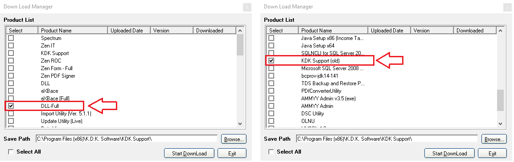
Task: Check the Zen ROC product box
Action: pos(11,61)
